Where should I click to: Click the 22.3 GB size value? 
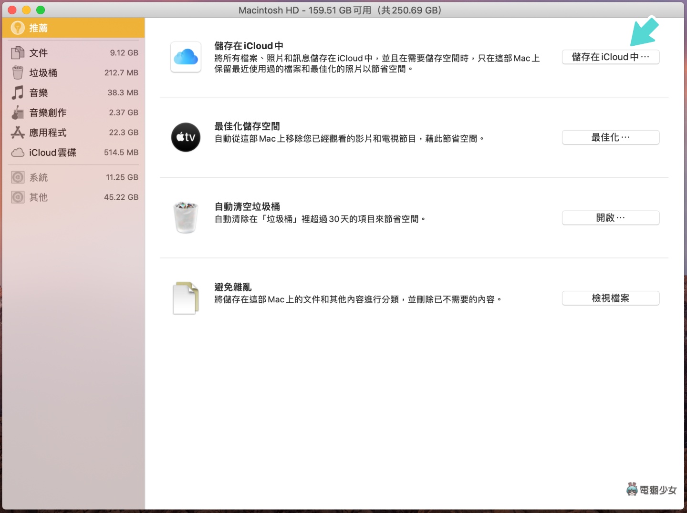click(x=124, y=133)
